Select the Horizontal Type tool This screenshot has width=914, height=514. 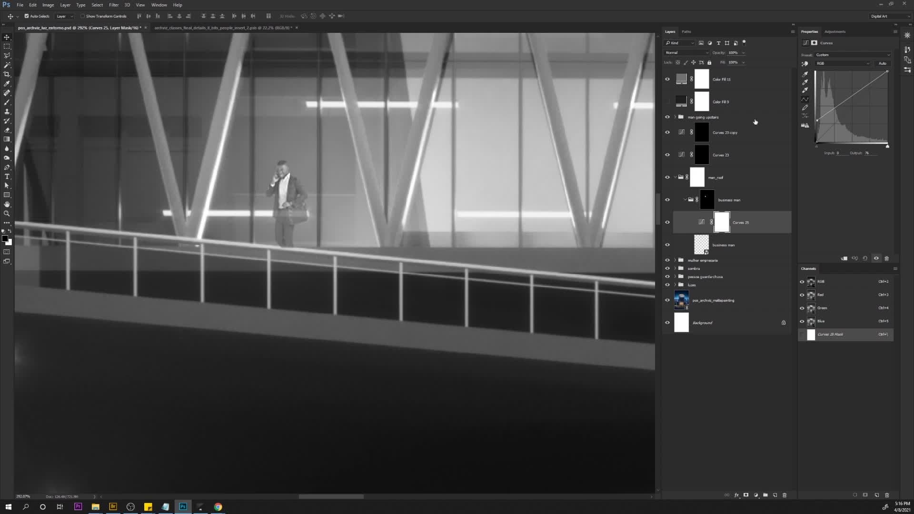[7, 177]
